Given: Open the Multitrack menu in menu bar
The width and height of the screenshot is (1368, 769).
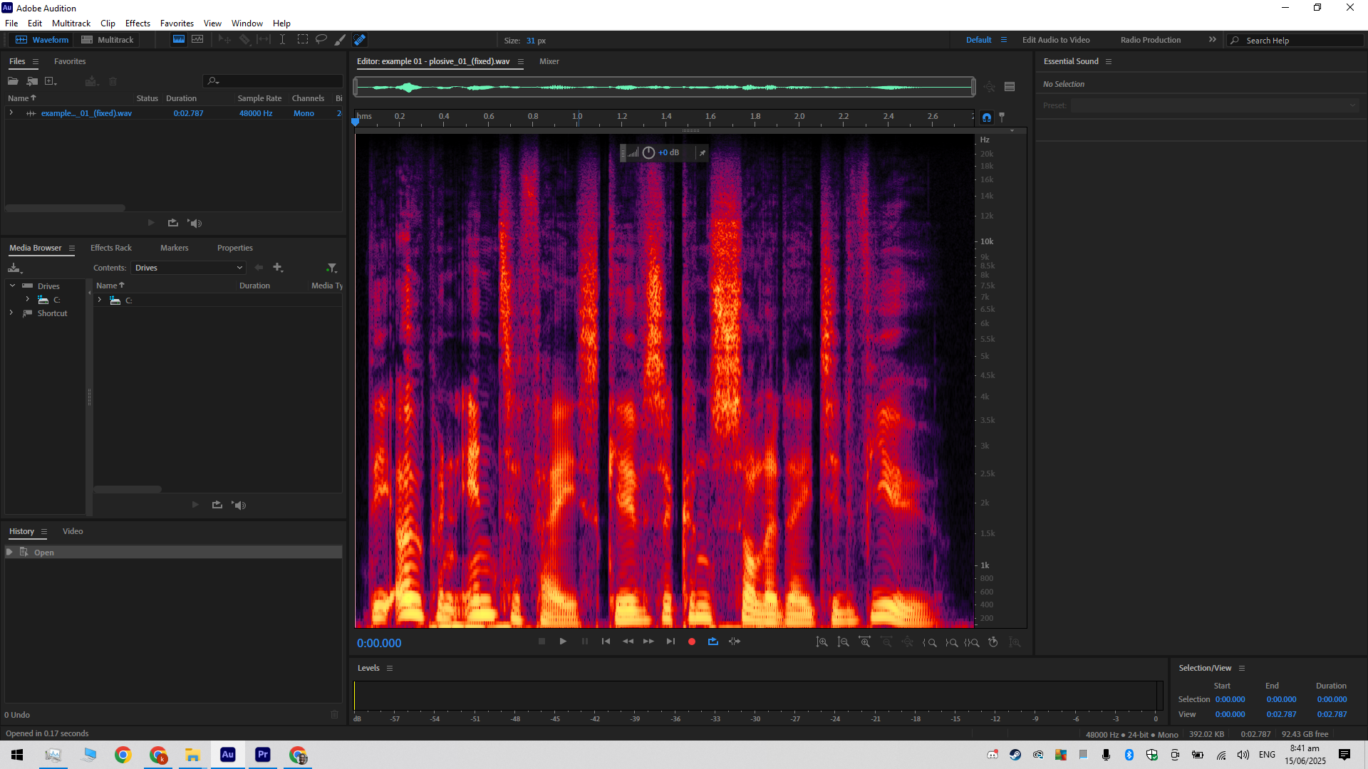Looking at the screenshot, I should point(71,23).
